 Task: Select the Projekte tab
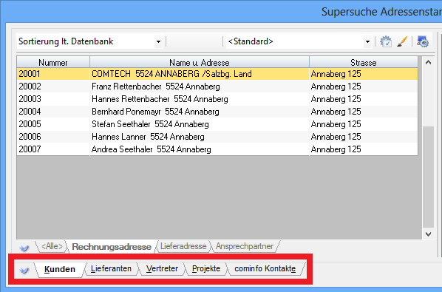(206, 268)
